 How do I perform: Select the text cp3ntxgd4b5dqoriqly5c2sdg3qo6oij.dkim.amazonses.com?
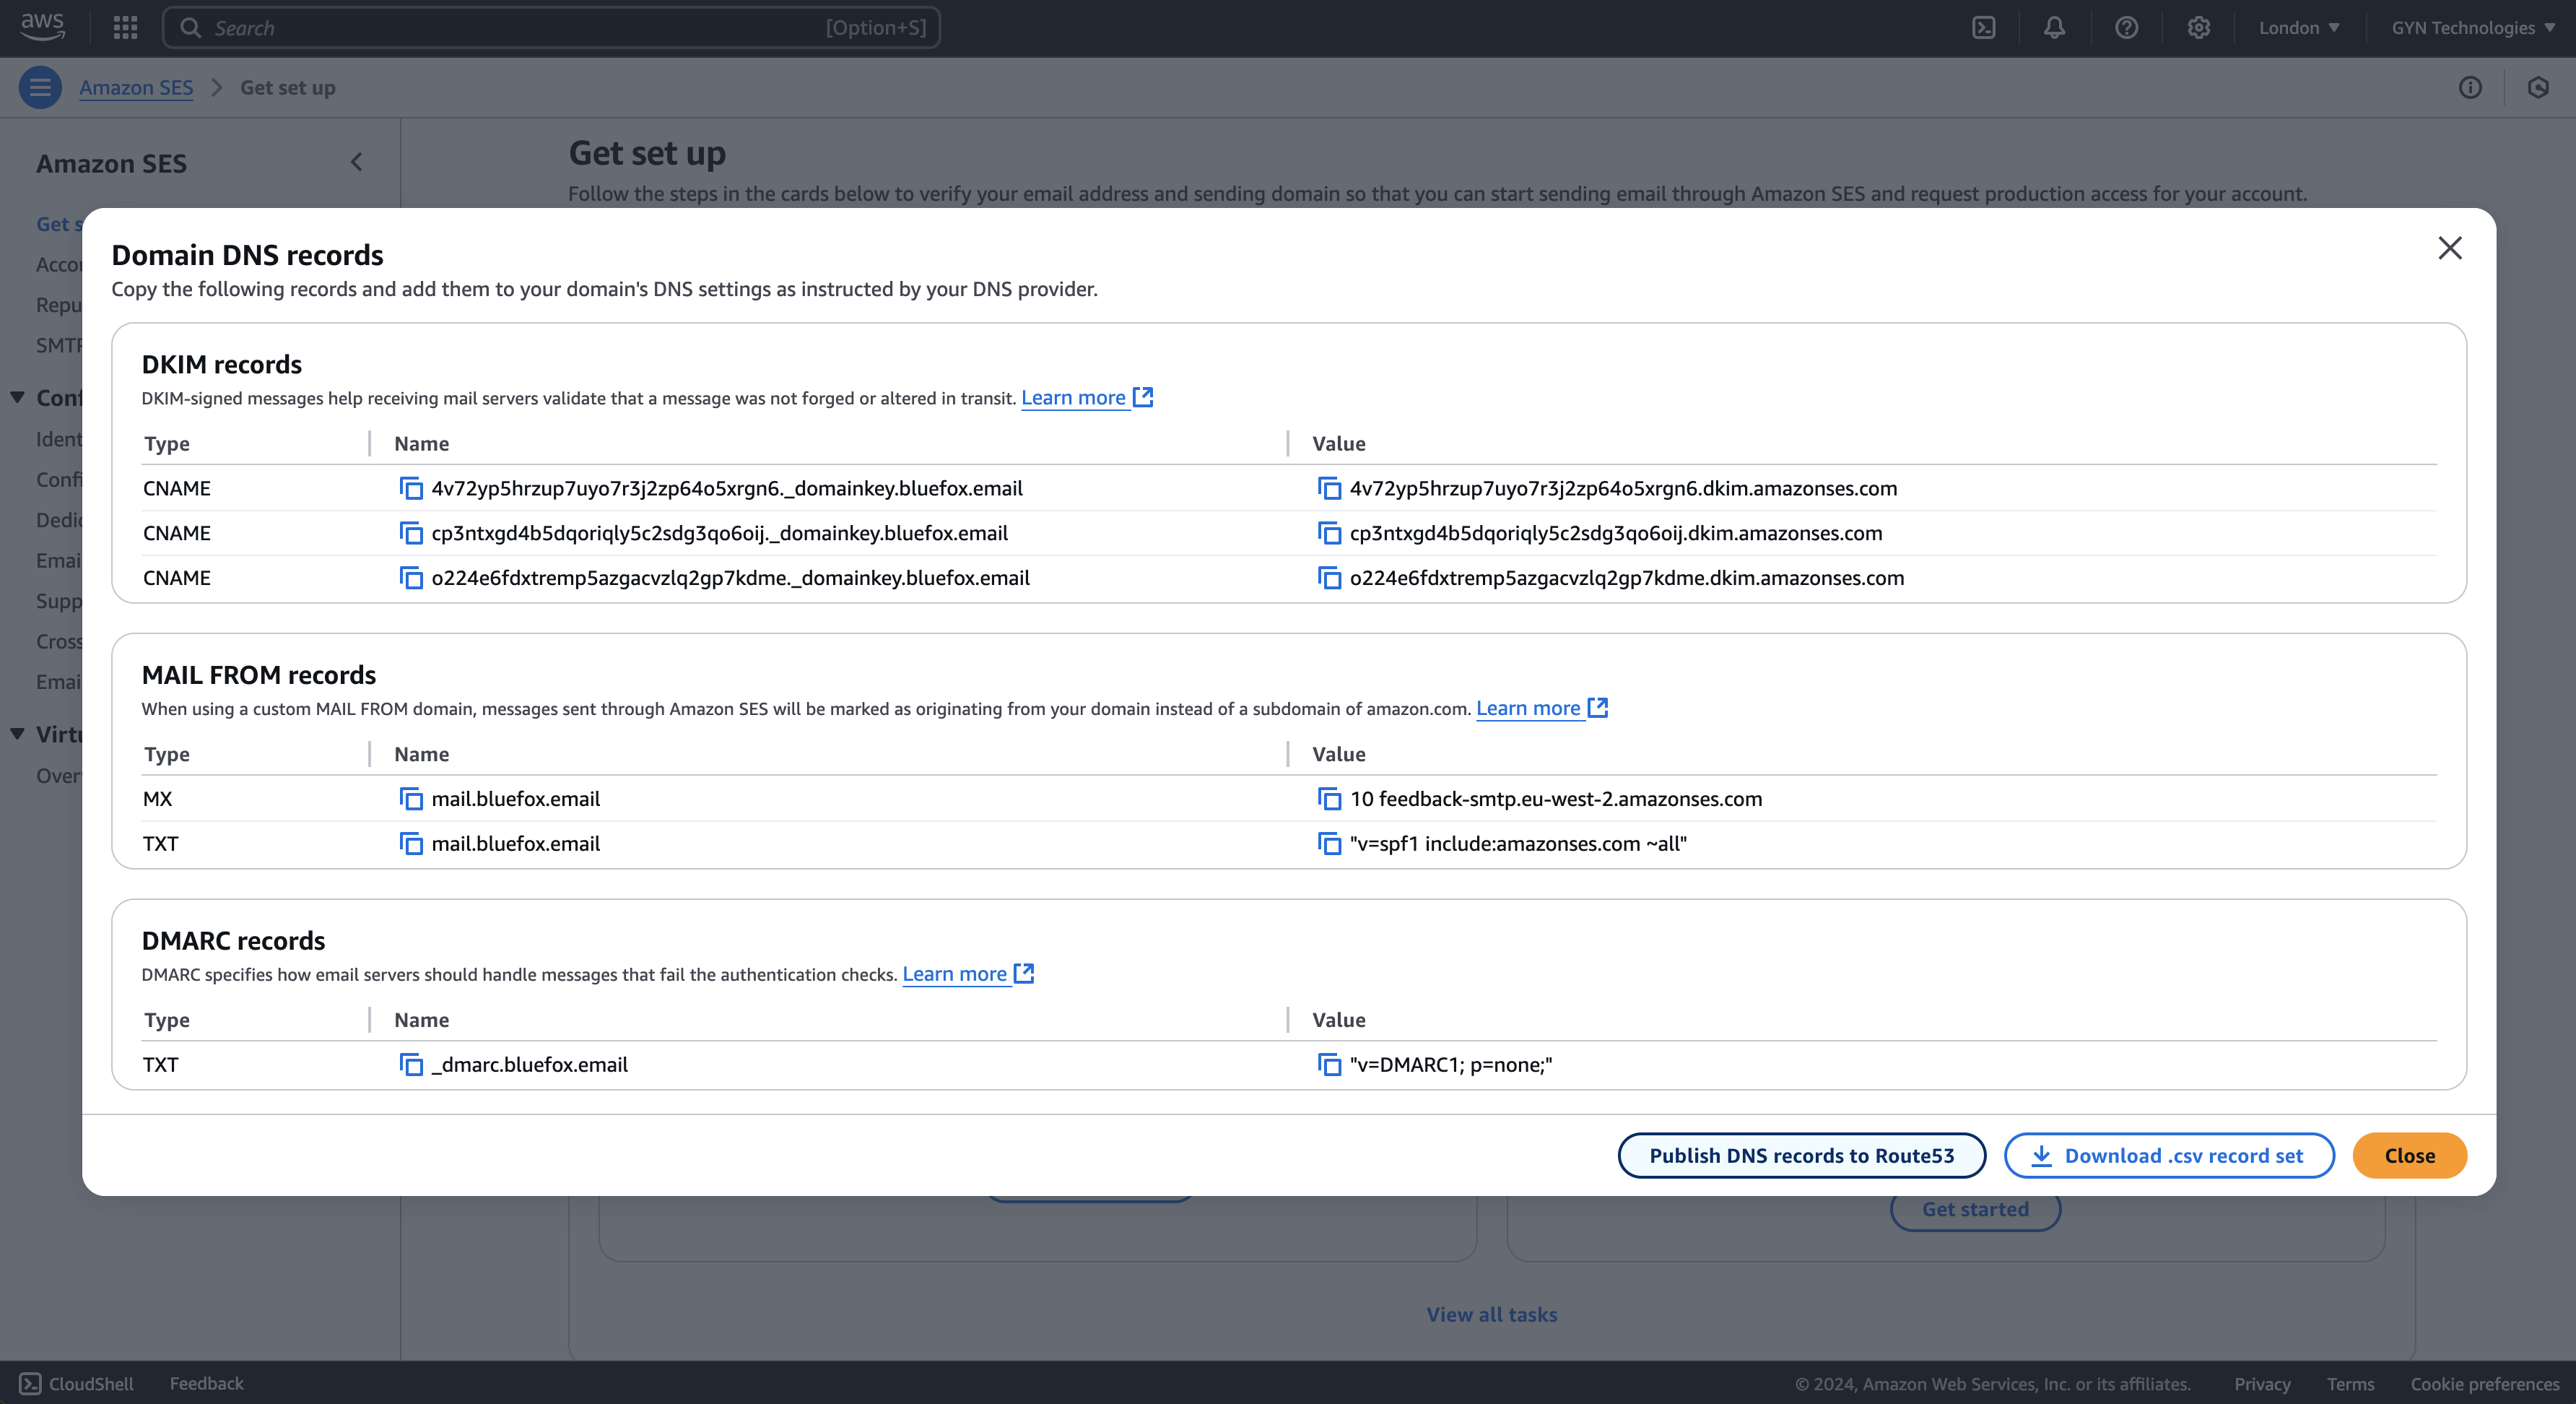tap(1616, 533)
